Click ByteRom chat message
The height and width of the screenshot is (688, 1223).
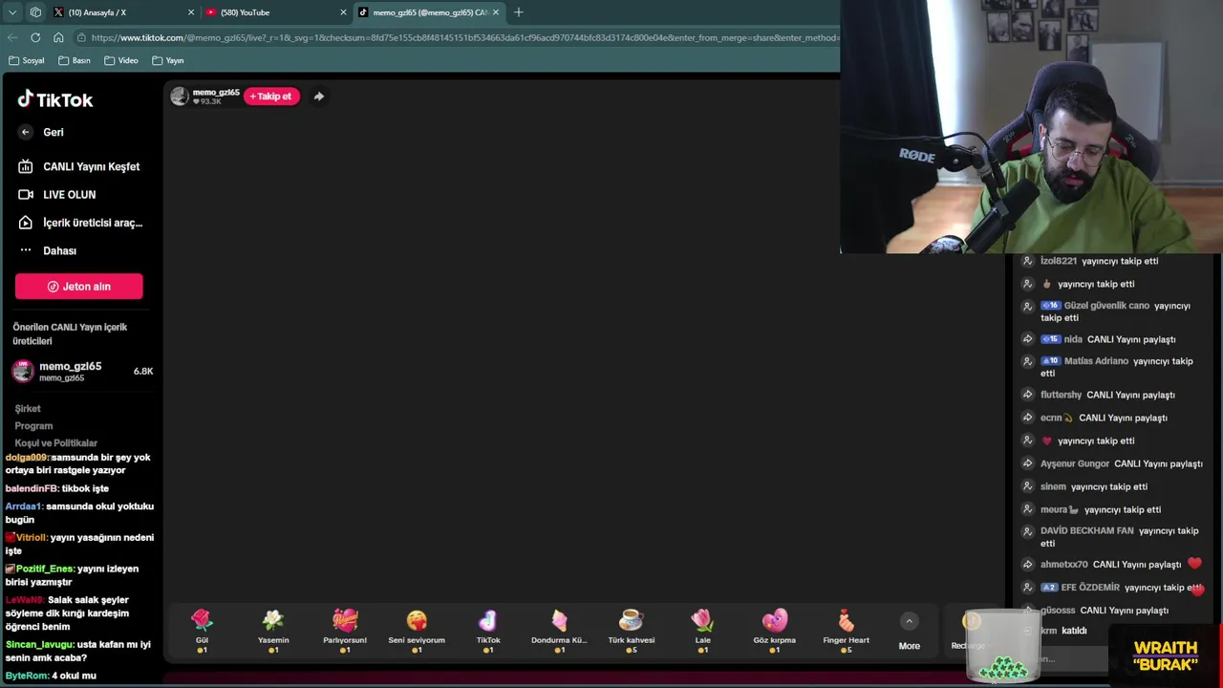[x=51, y=676]
